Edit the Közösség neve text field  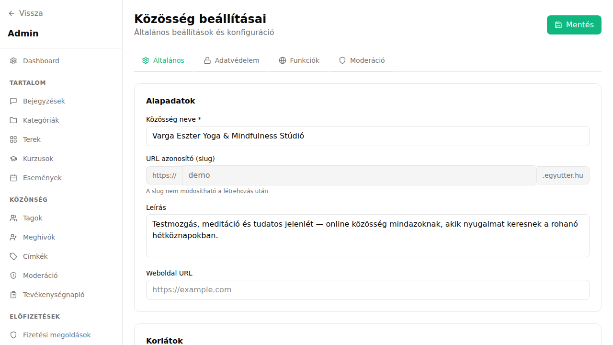point(367,136)
